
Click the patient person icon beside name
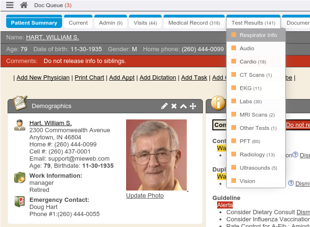19,125
